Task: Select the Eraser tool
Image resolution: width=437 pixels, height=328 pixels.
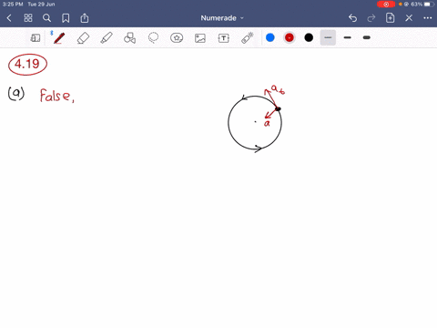Action: point(83,38)
